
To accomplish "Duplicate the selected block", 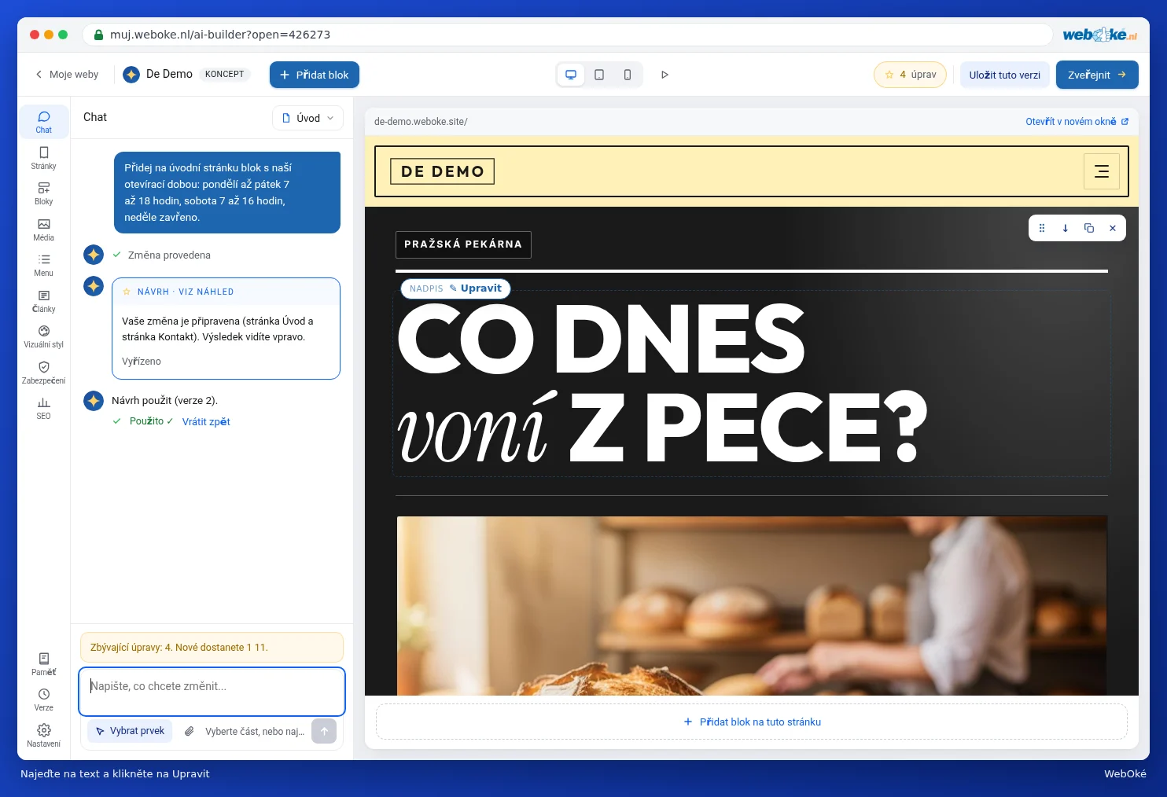I will click(1089, 228).
